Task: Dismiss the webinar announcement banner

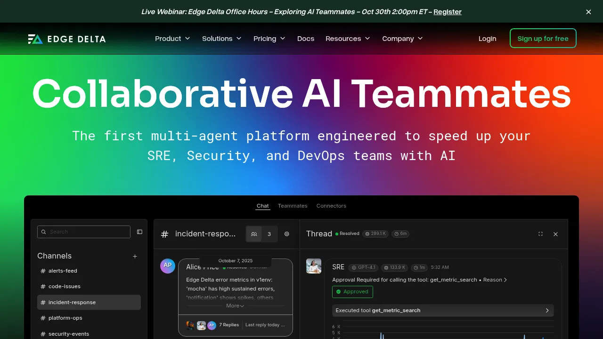Action: click(x=588, y=12)
